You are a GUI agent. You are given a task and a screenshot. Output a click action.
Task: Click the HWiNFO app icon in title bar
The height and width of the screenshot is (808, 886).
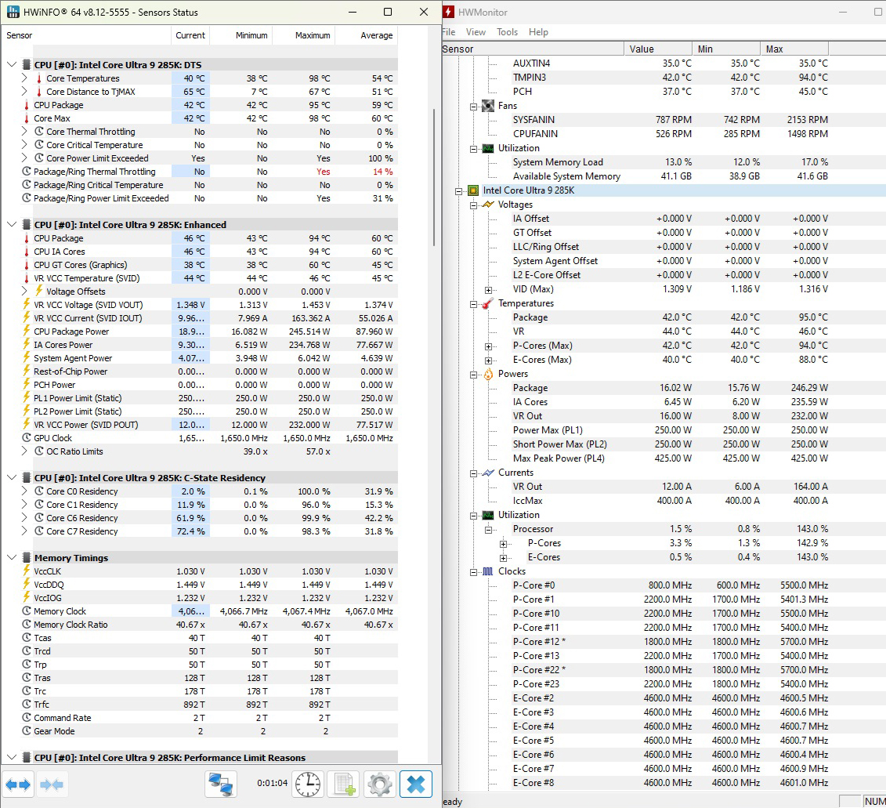(13, 12)
